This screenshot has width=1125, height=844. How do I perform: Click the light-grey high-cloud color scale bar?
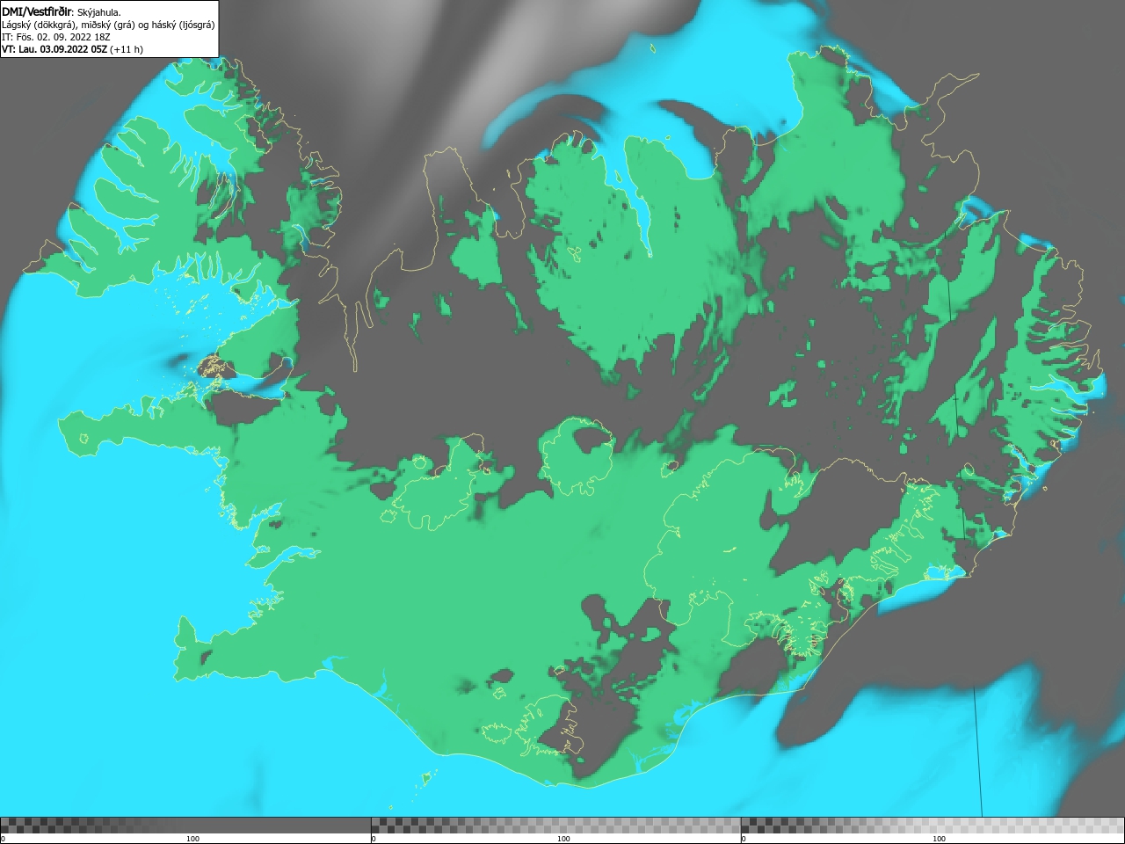(933, 826)
